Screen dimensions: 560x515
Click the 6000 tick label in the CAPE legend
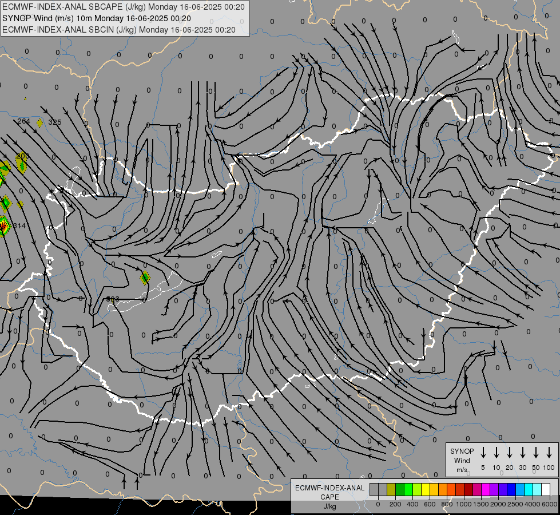tap(550, 504)
